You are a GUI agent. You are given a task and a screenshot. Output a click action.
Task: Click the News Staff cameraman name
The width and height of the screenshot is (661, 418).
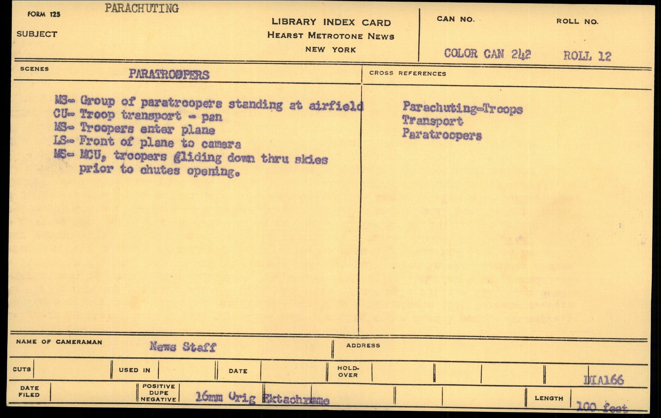(x=183, y=346)
